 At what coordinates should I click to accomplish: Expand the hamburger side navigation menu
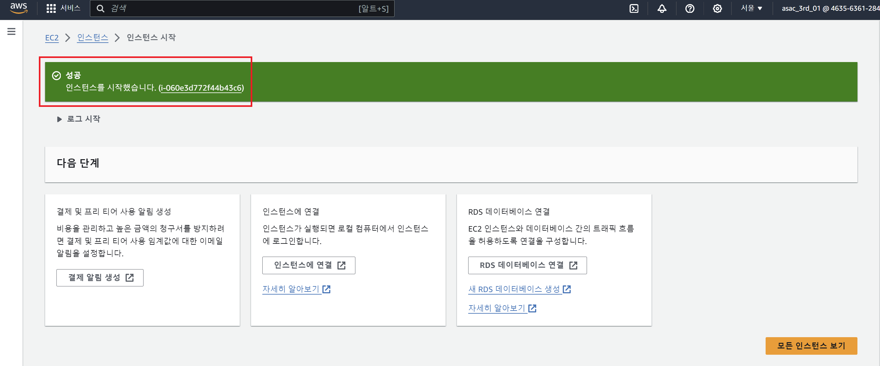[11, 31]
